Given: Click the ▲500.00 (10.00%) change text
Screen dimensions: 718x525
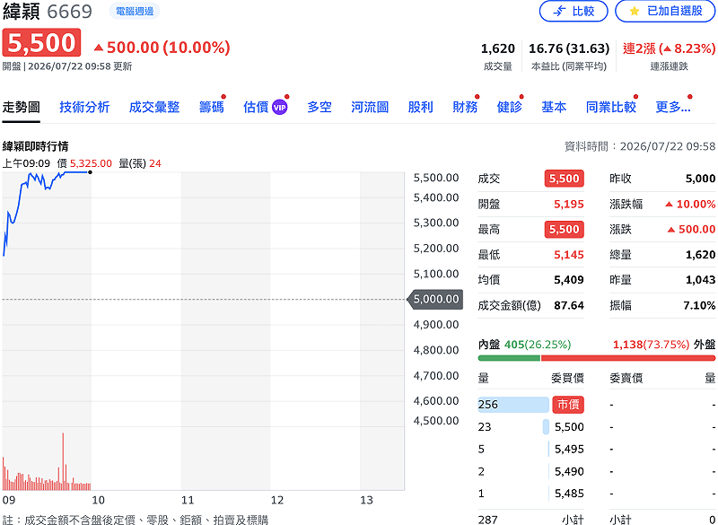Looking at the screenshot, I should coord(162,48).
